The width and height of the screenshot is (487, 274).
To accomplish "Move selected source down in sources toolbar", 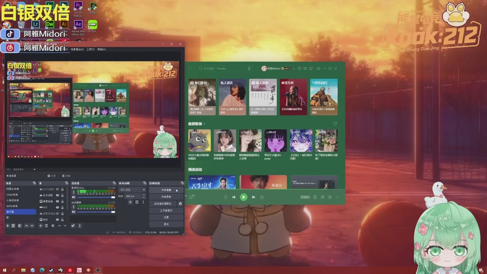I will (x=65, y=226).
